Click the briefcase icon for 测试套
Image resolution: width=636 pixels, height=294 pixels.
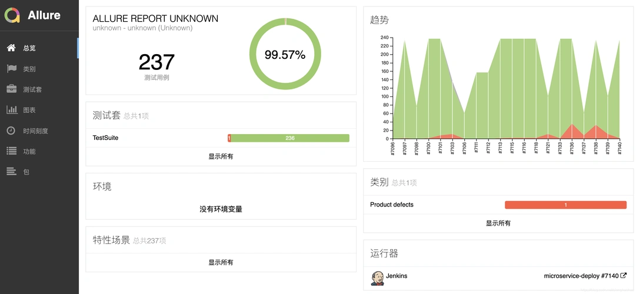pos(11,89)
